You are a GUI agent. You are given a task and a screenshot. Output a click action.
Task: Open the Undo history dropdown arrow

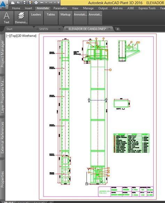point(46,2)
